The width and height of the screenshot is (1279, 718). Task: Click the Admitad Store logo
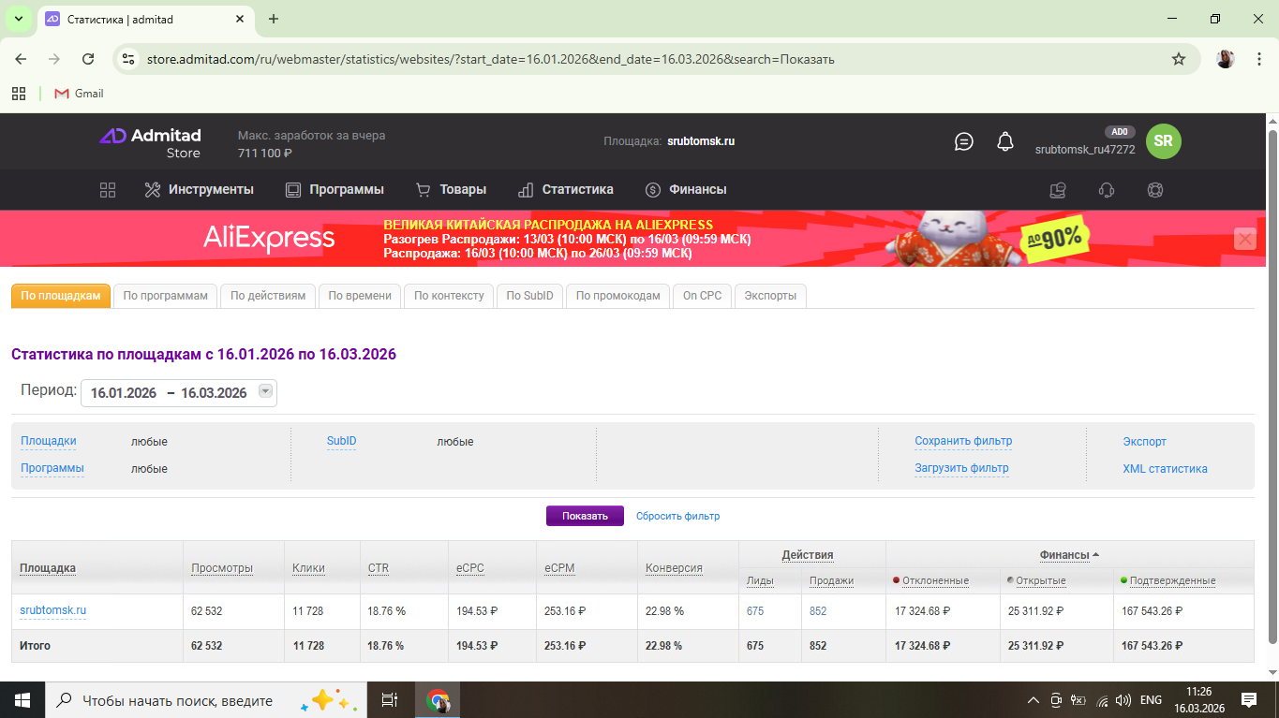click(150, 142)
